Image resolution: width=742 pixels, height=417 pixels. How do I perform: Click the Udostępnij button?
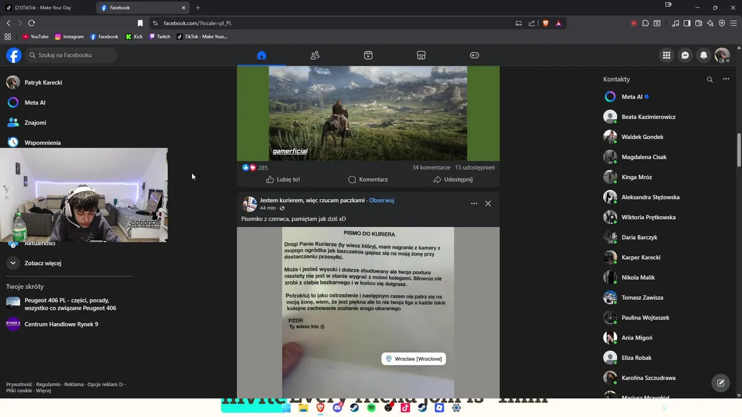[453, 180]
